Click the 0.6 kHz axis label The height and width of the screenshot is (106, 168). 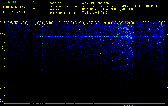click(x=2, y=101)
